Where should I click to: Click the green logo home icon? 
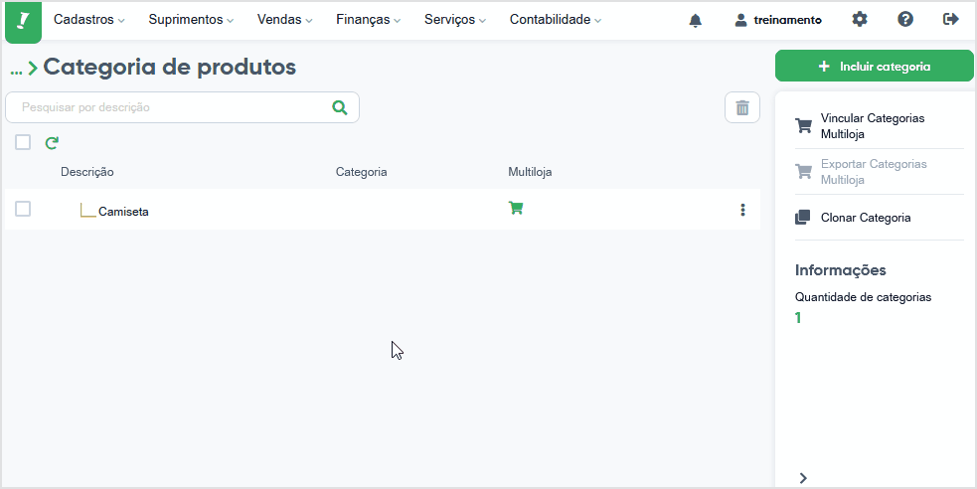(23, 22)
